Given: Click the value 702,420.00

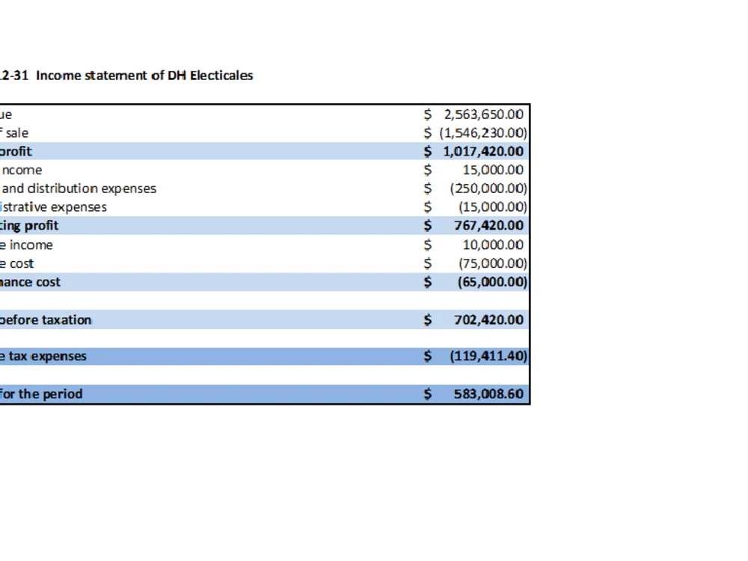Looking at the screenshot, I should tap(488, 319).
